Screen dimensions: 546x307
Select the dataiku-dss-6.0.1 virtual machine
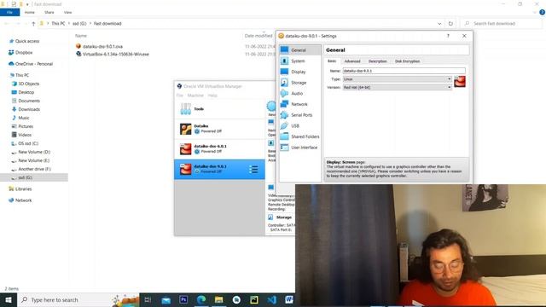[x=219, y=149]
